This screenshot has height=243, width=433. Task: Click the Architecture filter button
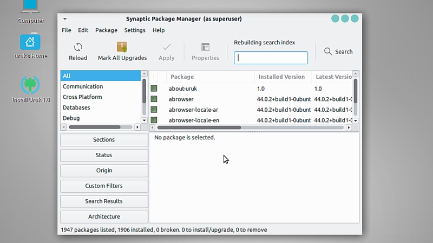coord(104,217)
